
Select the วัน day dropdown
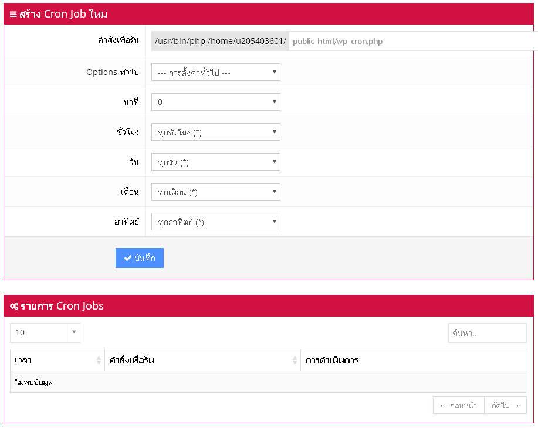tap(215, 162)
